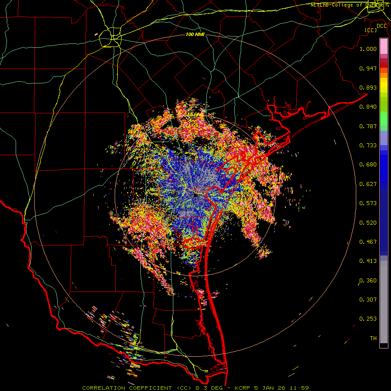Pick the light pink swatch on the color bar
Image resolution: width=391 pixels, height=391 pixels.
[x=384, y=46]
